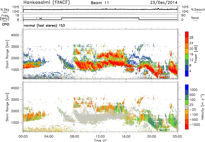Click the '04:00' time axis tick label
This screenshot has height=142, width=205.
point(49,137)
